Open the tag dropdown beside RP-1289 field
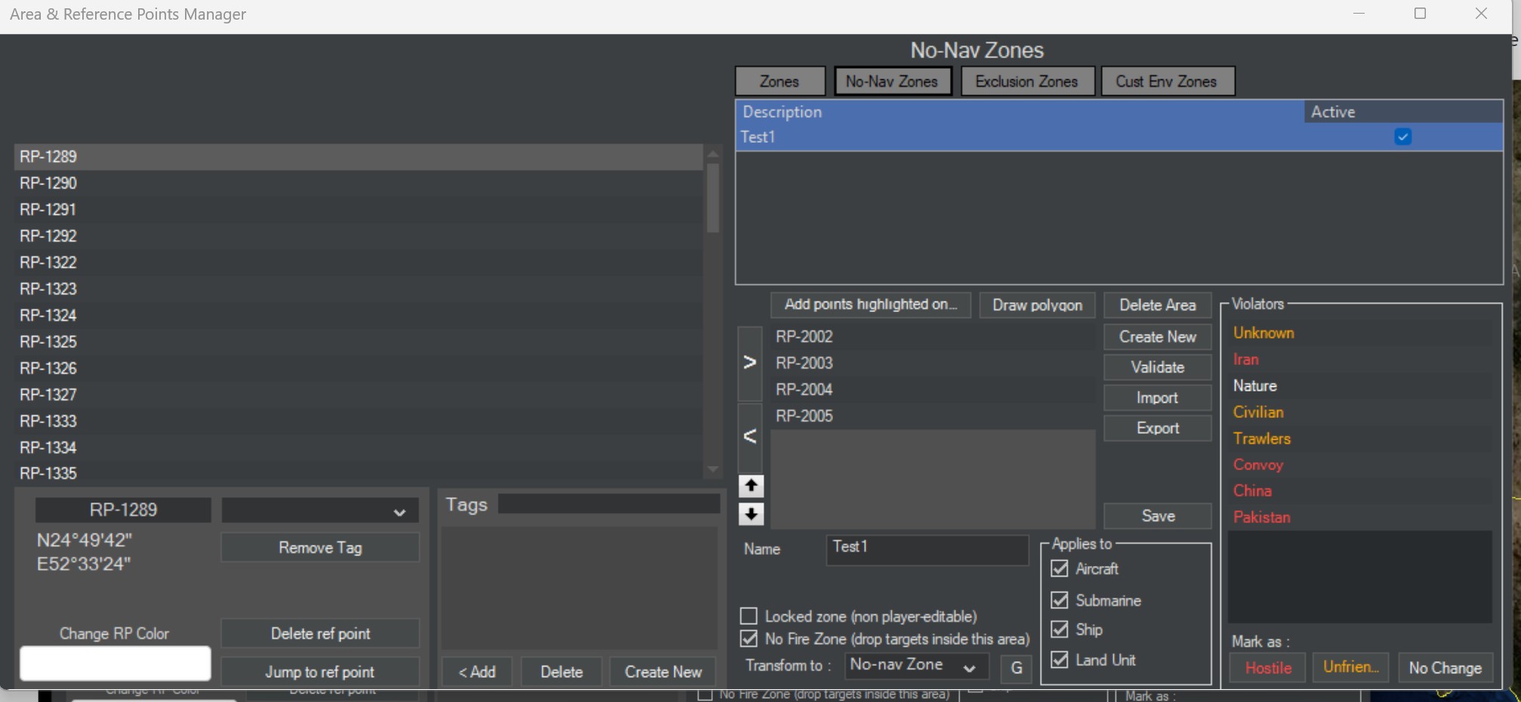 click(319, 511)
